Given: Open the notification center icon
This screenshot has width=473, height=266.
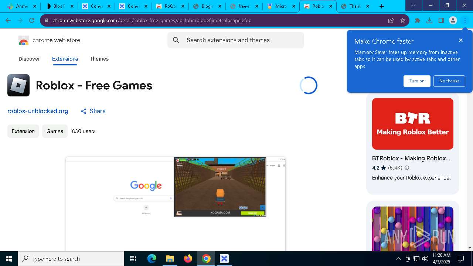Looking at the screenshot, I should (x=461, y=259).
